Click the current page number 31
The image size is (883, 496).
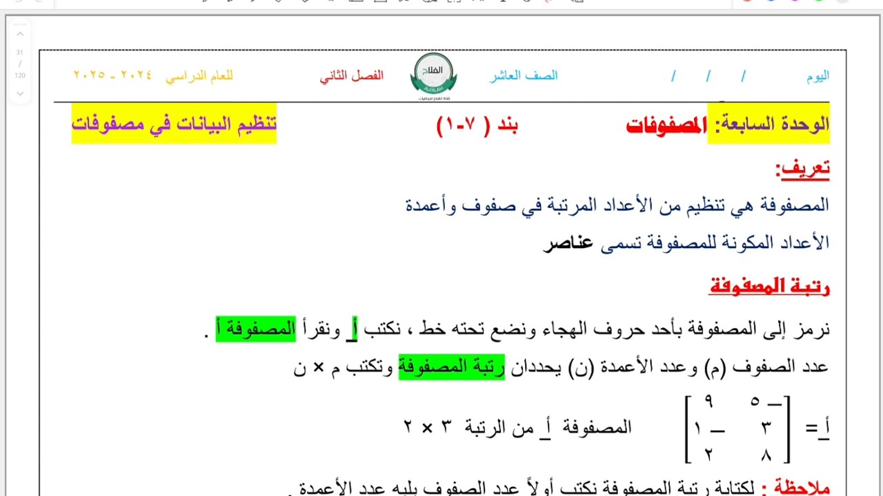click(x=20, y=53)
